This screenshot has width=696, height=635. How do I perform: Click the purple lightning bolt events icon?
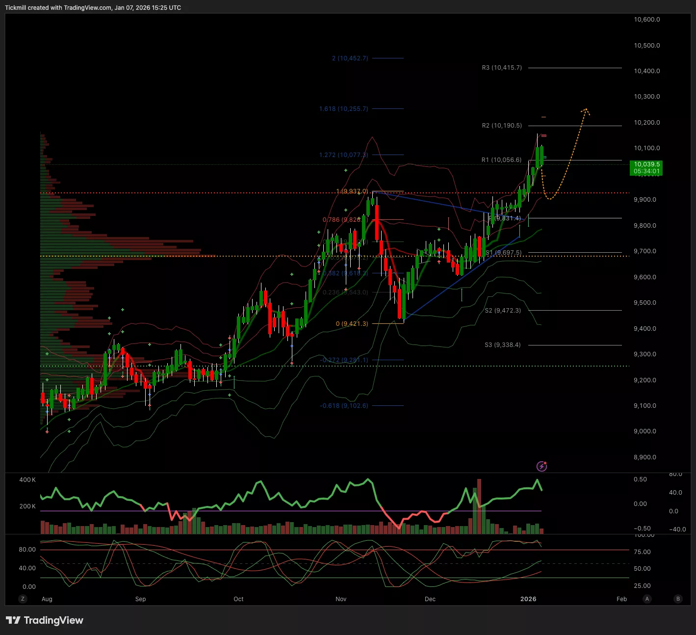pos(541,466)
